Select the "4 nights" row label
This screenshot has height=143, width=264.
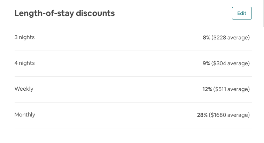click(24, 63)
